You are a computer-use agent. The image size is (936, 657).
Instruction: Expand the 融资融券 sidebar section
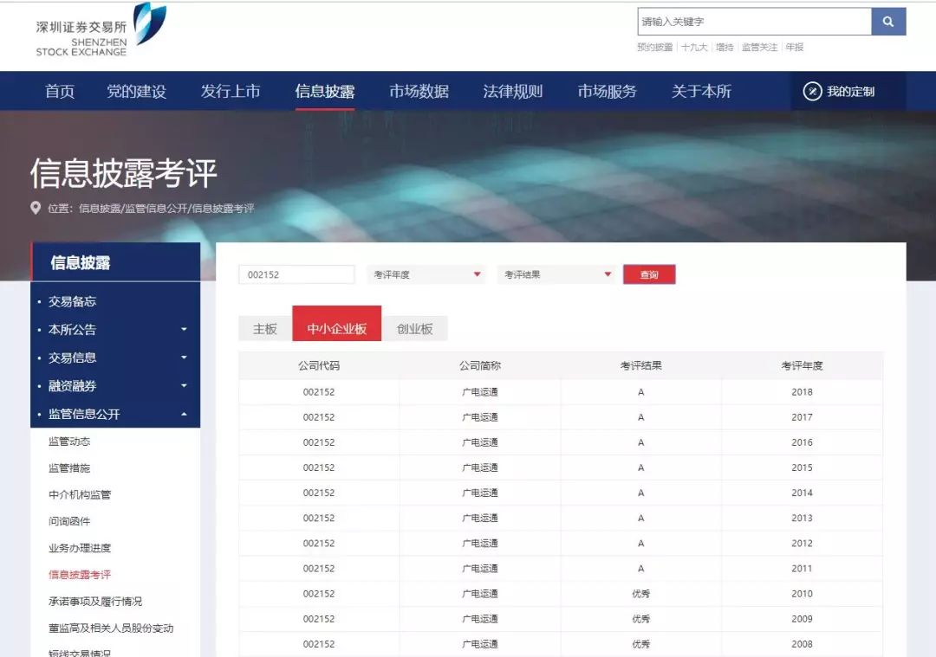pos(184,386)
